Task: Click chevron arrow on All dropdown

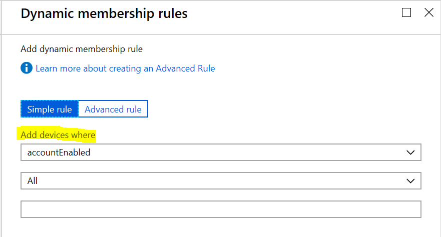Action: [x=410, y=181]
